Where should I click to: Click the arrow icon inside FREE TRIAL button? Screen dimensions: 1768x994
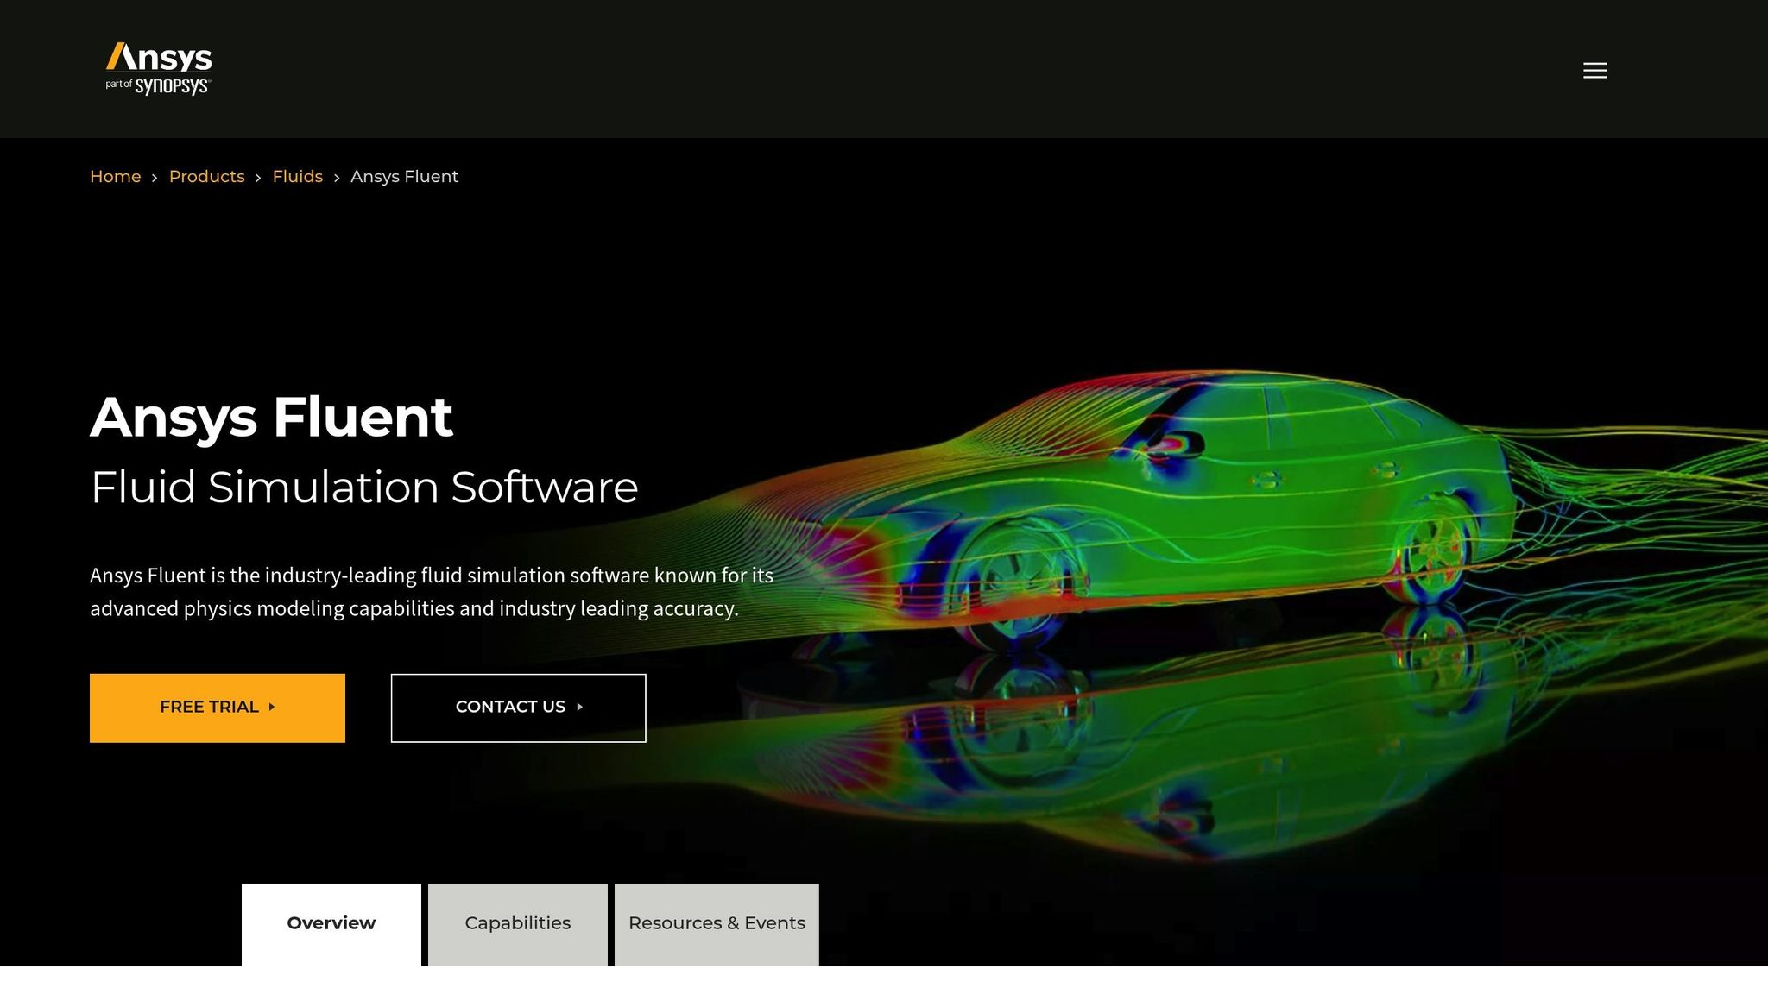point(273,708)
